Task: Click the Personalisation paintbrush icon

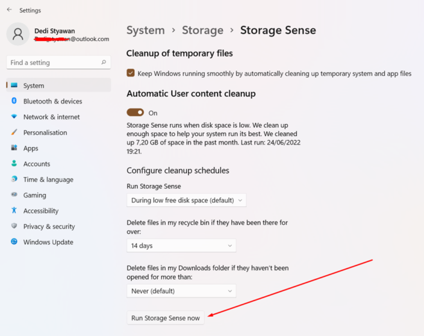Action: 14,132
